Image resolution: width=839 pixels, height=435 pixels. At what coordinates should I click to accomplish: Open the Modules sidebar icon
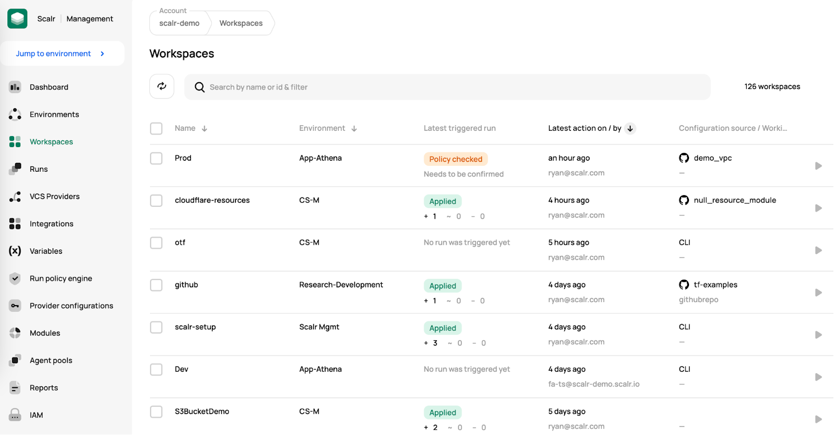15,333
